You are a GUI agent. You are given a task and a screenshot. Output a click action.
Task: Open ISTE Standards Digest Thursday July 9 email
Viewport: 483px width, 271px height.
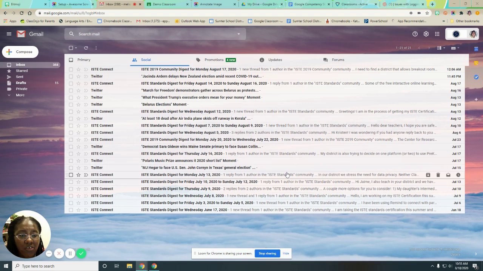(x=264, y=189)
